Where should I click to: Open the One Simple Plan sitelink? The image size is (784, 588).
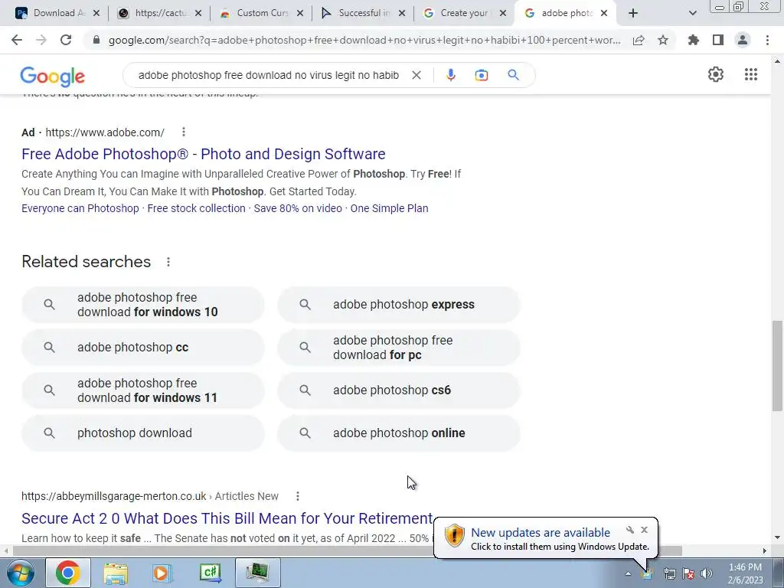coord(390,208)
